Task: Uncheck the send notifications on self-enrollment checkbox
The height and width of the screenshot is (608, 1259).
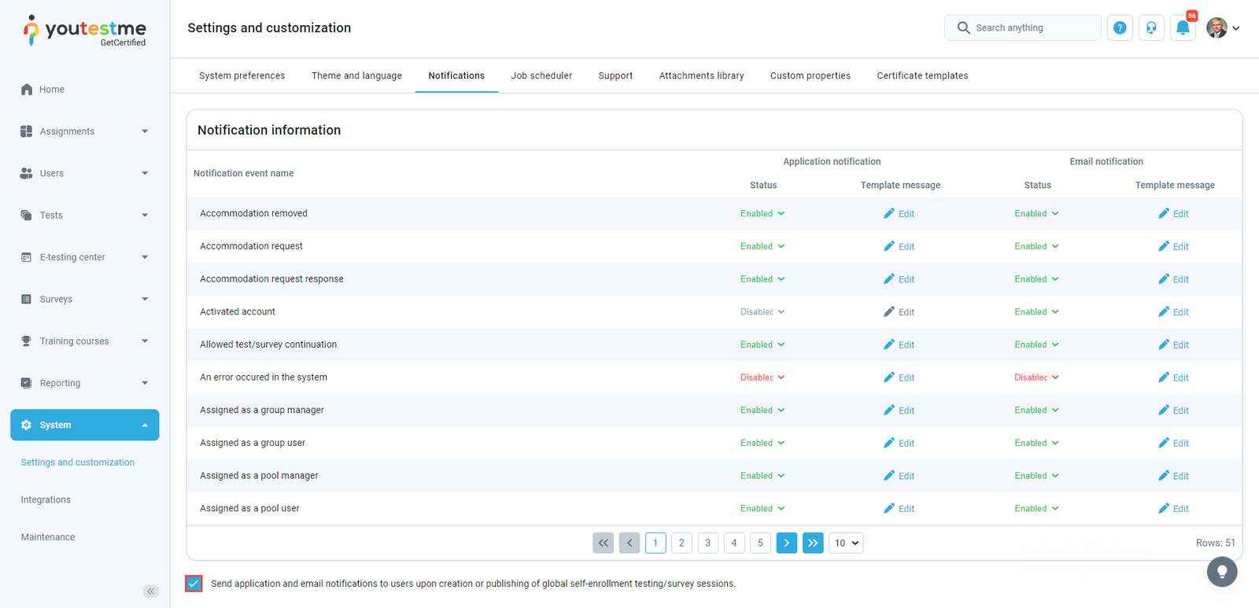Action: [194, 584]
